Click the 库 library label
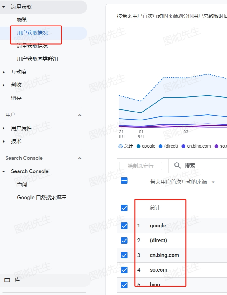This screenshot has height=295, width=227. [x=17, y=280]
